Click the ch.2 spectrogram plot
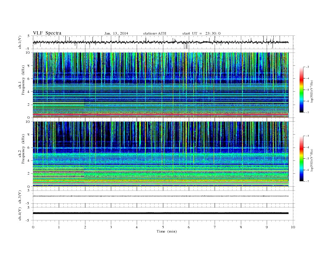 coord(160,154)
